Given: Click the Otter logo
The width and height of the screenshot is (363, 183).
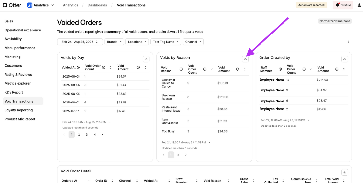Looking at the screenshot, I should pyautogui.click(x=12, y=5).
